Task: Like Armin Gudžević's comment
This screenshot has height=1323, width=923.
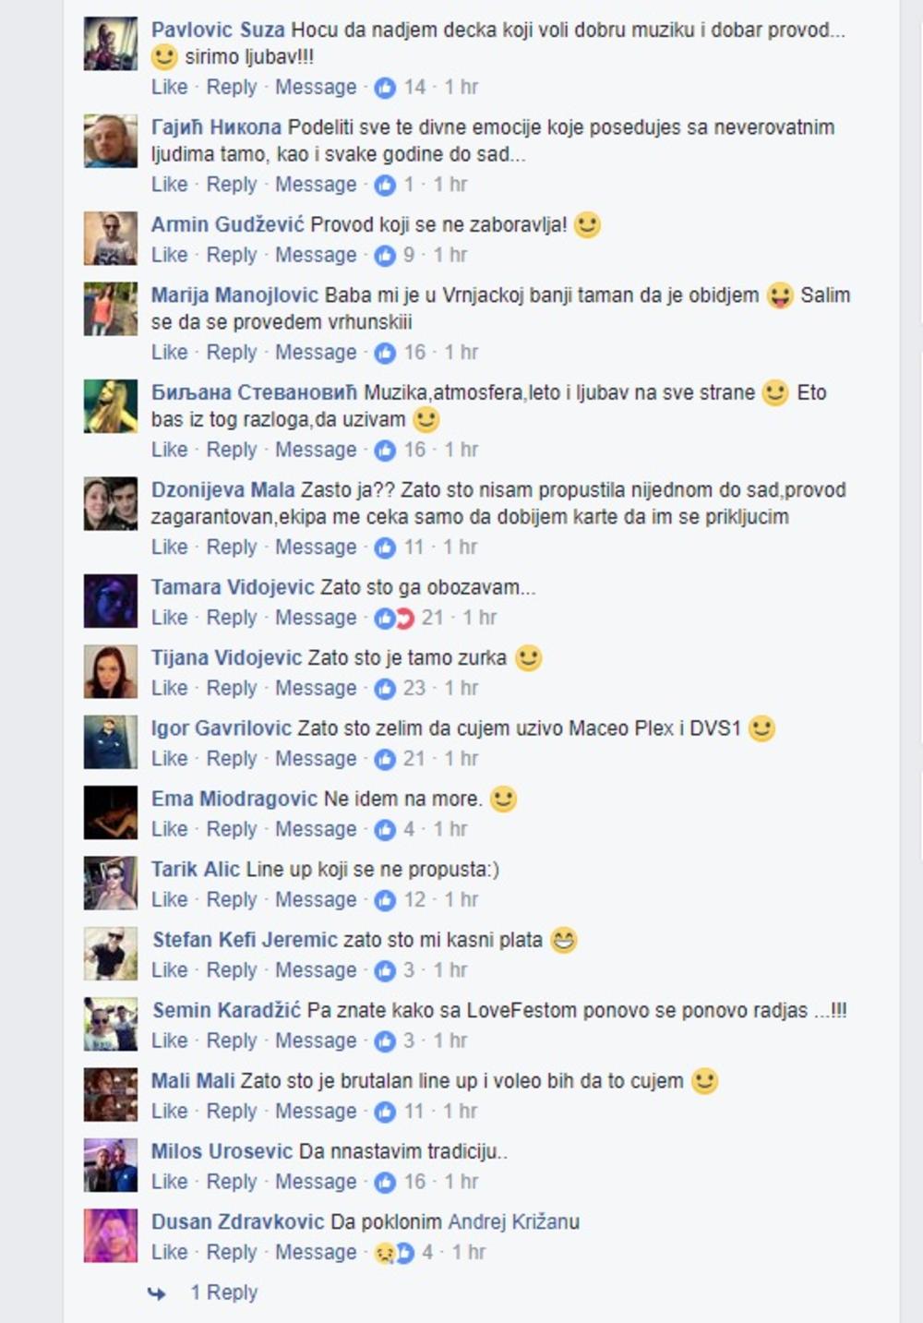Action: [x=169, y=255]
